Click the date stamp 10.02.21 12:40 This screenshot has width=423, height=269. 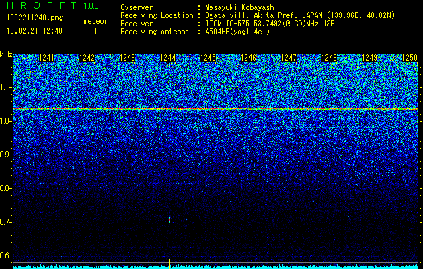(x=34, y=31)
